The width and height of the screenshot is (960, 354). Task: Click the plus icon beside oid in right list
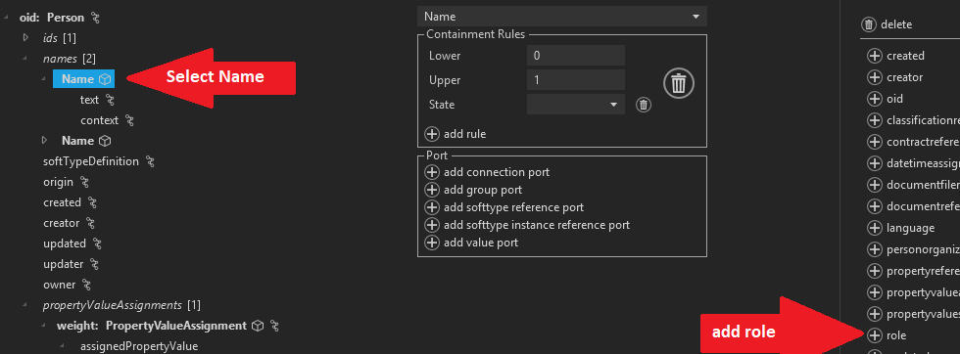875,99
